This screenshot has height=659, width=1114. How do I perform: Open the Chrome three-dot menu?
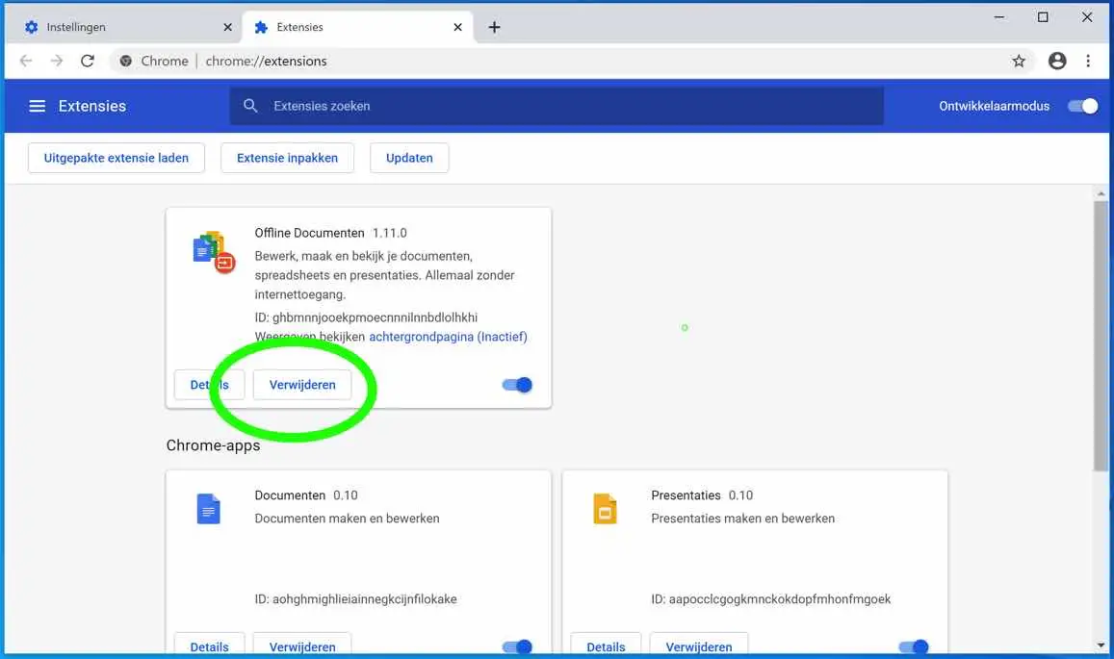click(x=1088, y=61)
